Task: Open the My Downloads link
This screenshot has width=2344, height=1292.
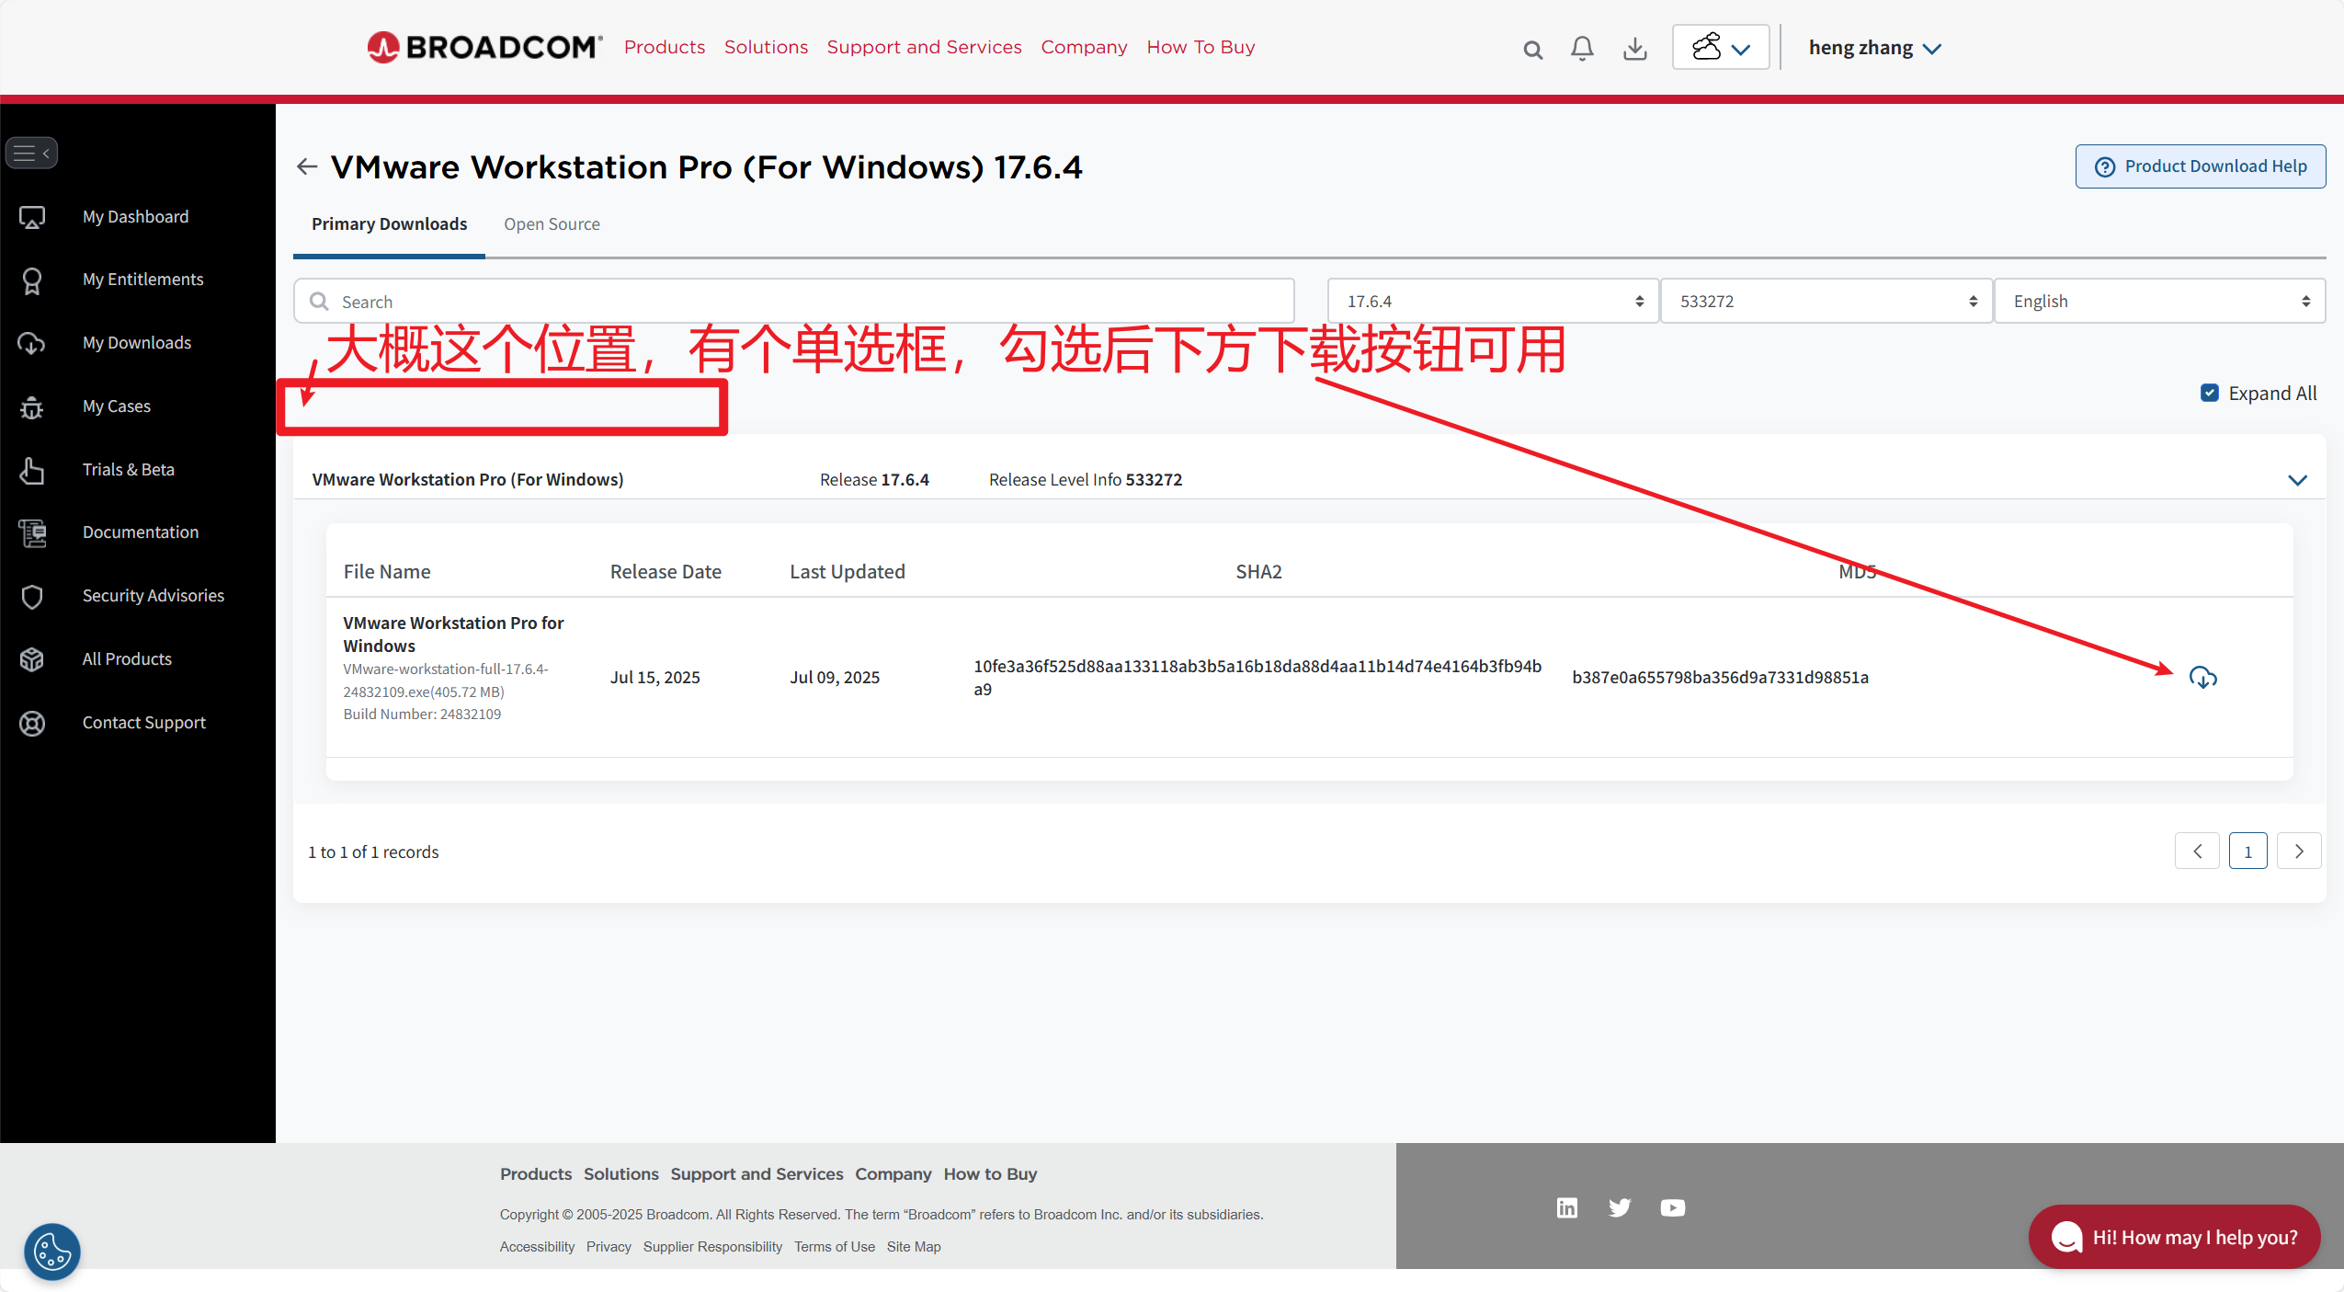Action: pyautogui.click(x=137, y=343)
